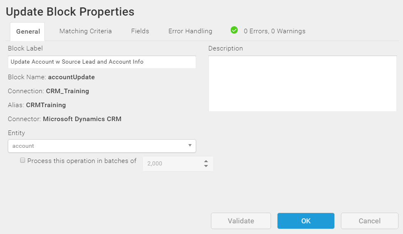Image resolution: width=403 pixels, height=234 pixels.
Task: Click the CRM_Training connection name
Action: point(67,91)
